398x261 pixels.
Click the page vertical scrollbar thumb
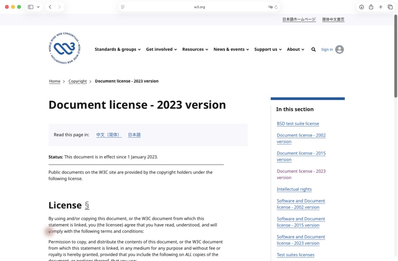coord(396,56)
